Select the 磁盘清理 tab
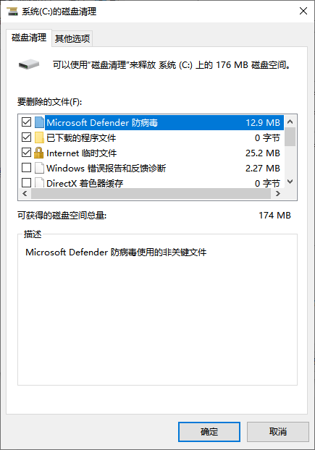Viewport: 315px width, 450px height. tap(29, 38)
